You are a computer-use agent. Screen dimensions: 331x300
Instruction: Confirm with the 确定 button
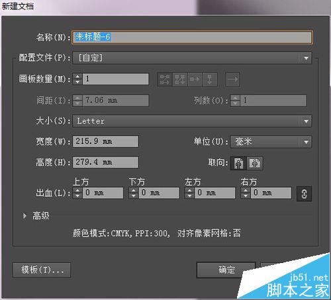(226, 270)
